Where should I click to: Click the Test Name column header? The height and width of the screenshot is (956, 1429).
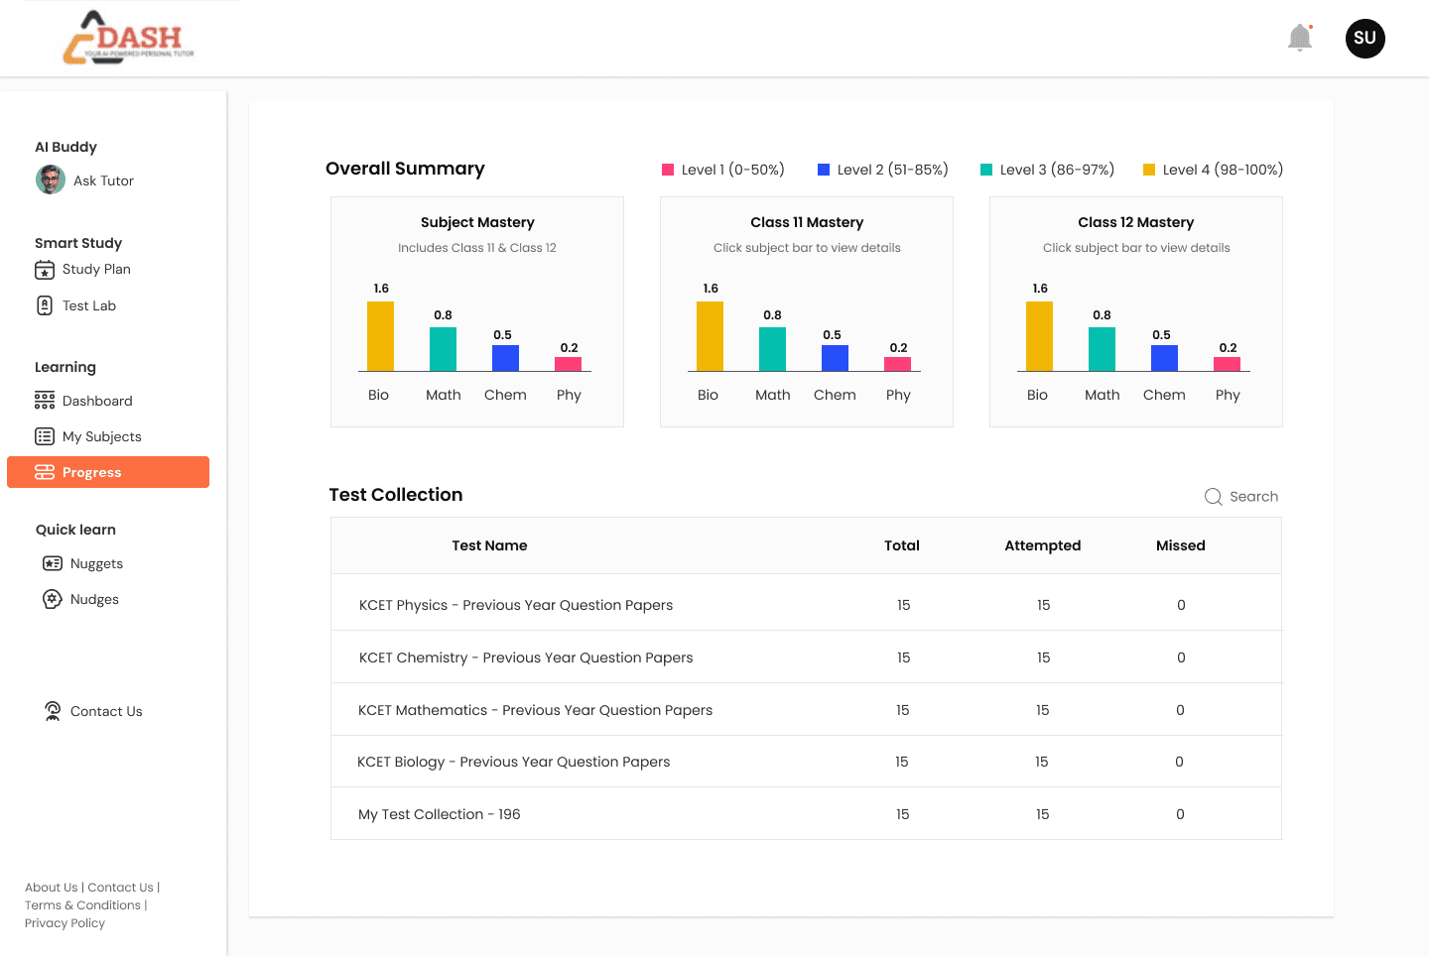coord(489,545)
